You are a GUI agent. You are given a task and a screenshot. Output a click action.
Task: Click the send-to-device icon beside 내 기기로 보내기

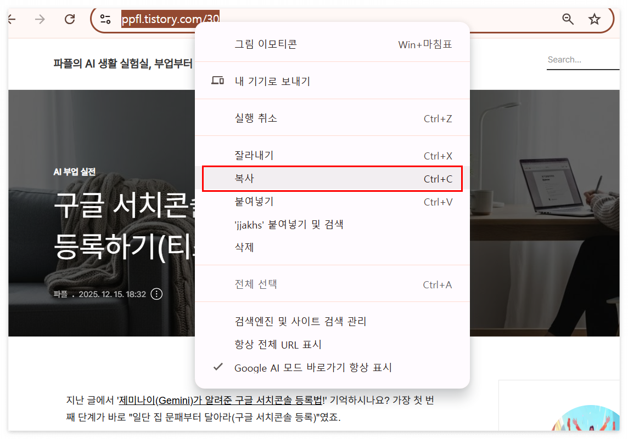pos(217,80)
